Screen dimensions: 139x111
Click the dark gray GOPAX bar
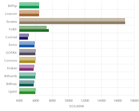(27, 54)
